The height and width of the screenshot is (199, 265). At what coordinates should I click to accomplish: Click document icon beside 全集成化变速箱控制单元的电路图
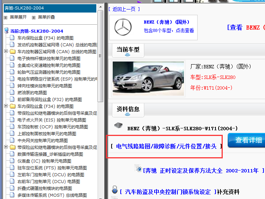point(12,65)
